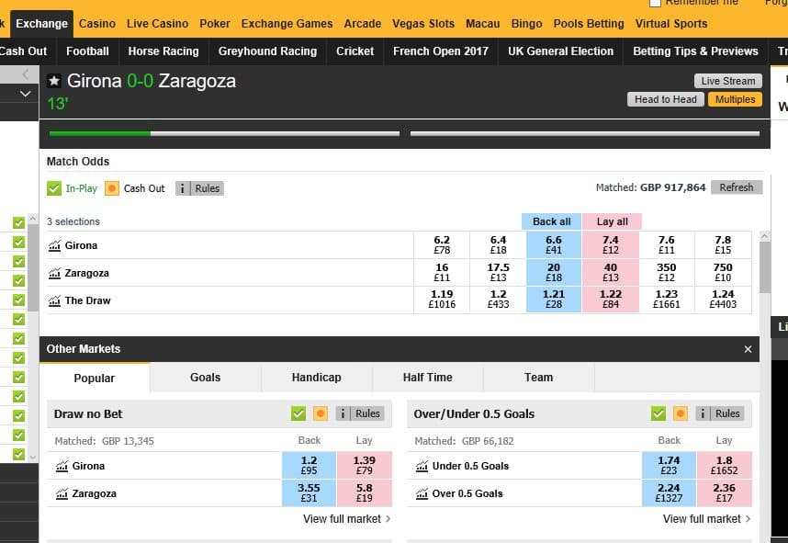Screen dimensions: 788x543
Task: Close the Other Markets panel
Action: pyautogui.click(x=748, y=349)
